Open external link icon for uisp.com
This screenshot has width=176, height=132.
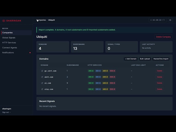[x=42, y=89]
